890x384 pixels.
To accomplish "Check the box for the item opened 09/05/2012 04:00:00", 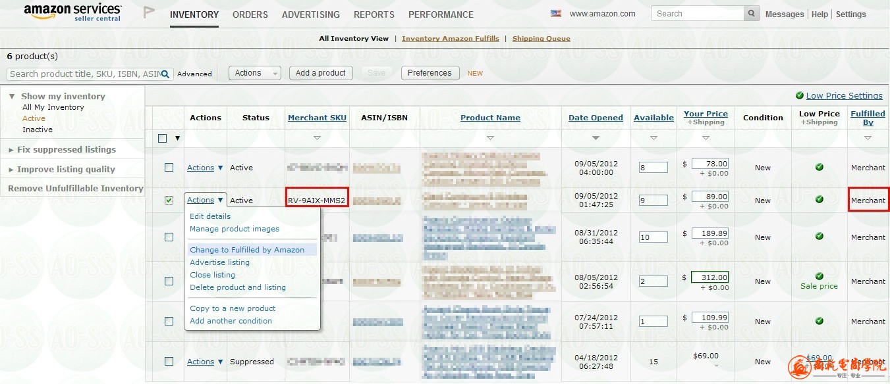I will [x=169, y=168].
